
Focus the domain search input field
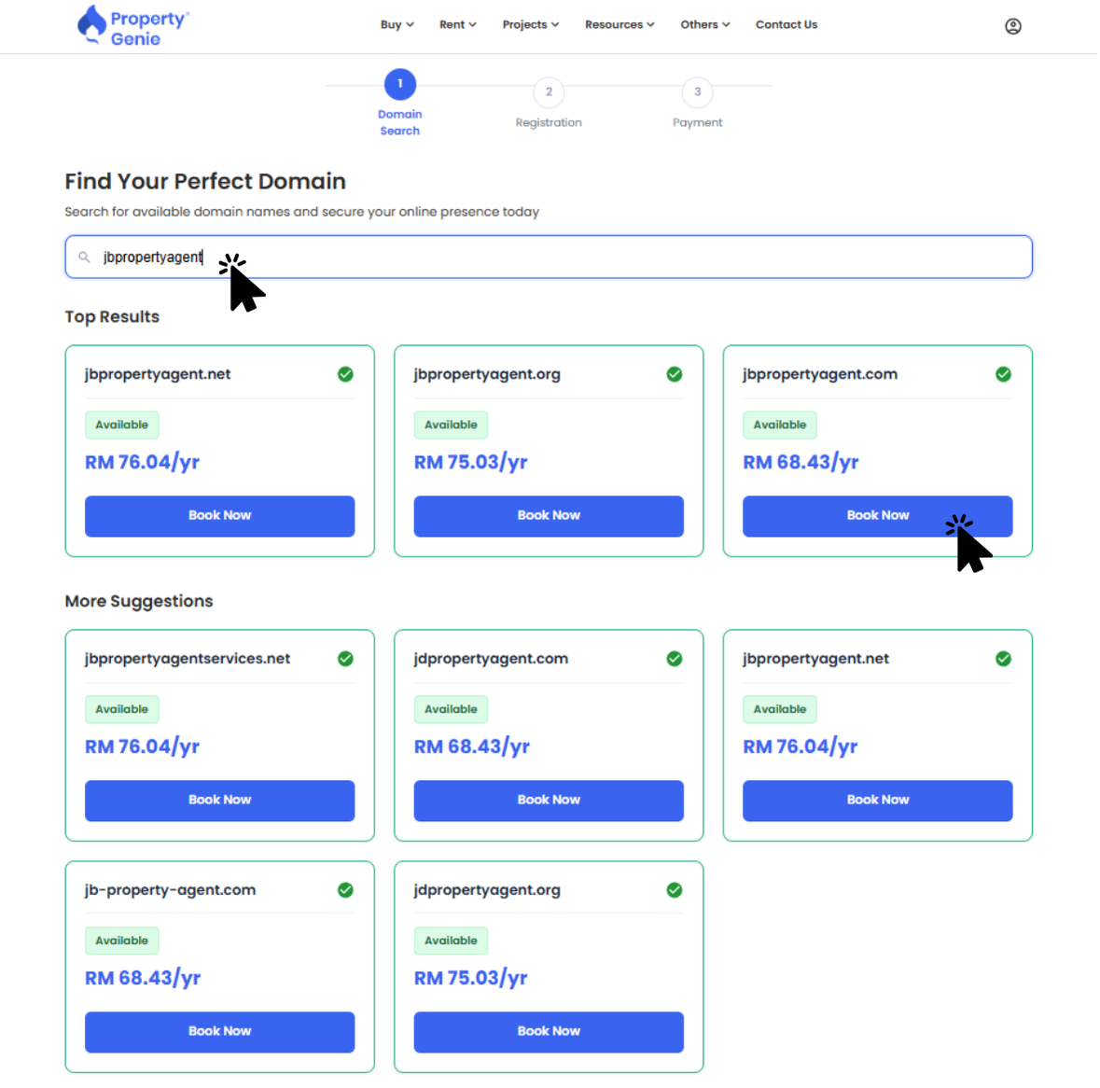(x=560, y=258)
